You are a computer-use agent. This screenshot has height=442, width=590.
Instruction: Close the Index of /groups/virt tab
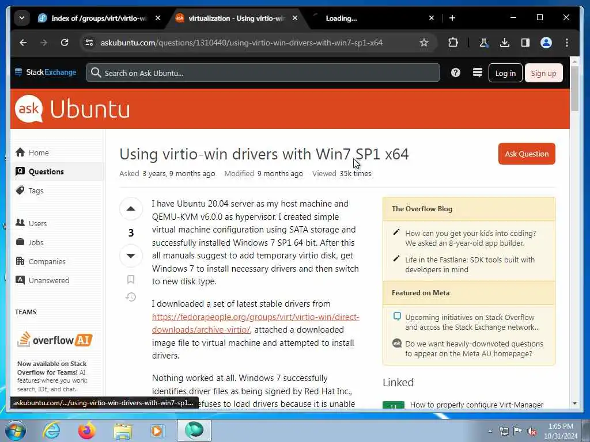pos(158,18)
